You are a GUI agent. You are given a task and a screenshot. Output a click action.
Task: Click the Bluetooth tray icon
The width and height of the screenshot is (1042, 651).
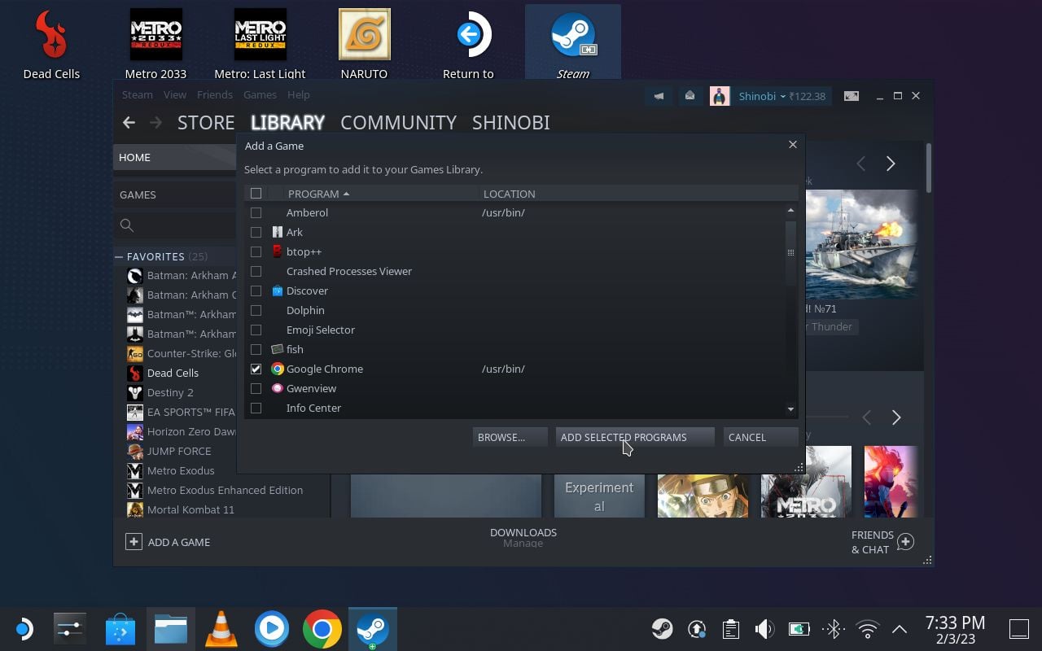point(833,629)
